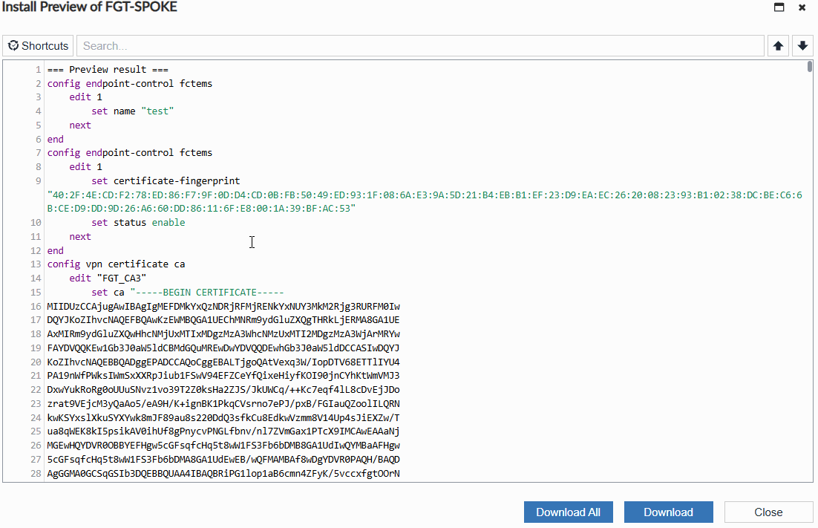Click the Download button
Viewport: 818px width, 528px height.
pos(668,512)
